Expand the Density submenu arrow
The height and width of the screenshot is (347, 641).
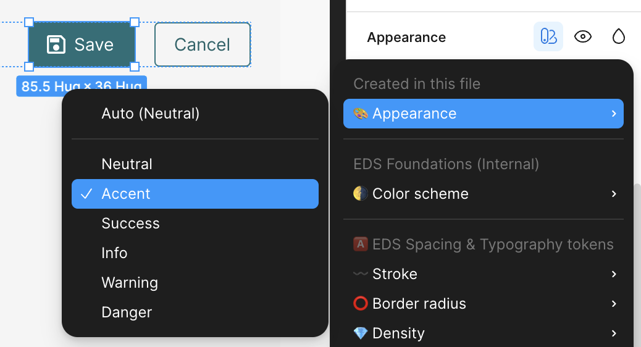(x=614, y=333)
